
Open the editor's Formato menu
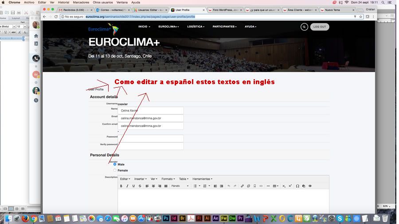[x=168, y=179]
